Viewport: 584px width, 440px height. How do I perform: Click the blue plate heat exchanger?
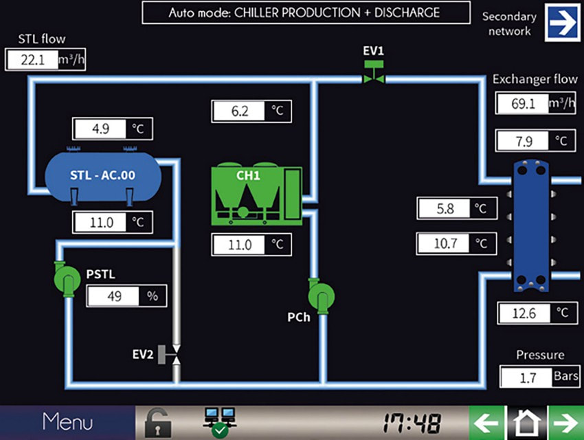(530, 228)
